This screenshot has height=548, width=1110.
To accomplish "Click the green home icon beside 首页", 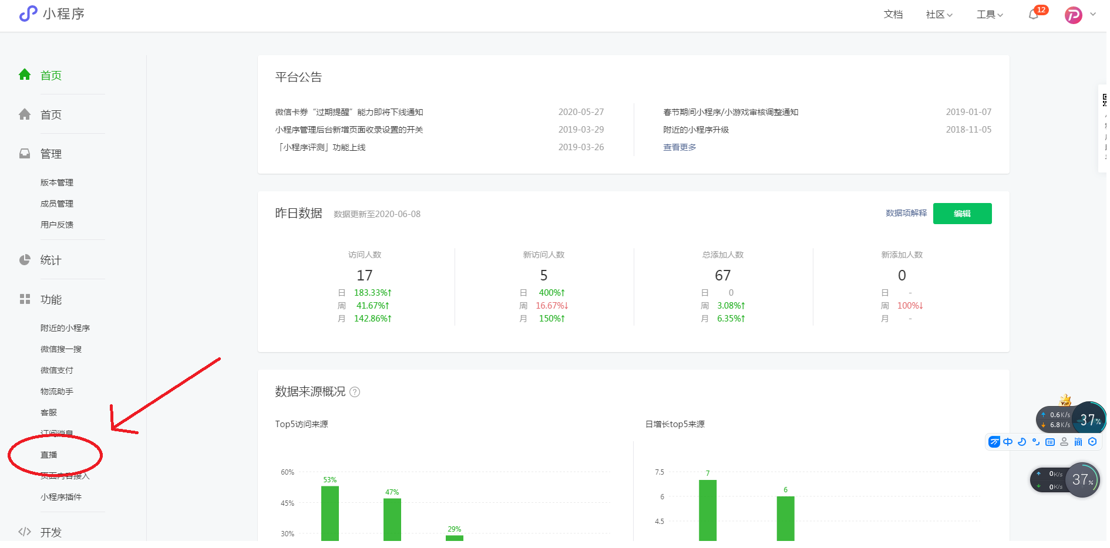I will tap(25, 75).
